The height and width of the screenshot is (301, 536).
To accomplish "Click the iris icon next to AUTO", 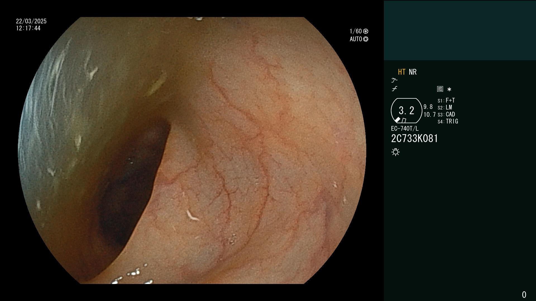I will tap(366, 39).
